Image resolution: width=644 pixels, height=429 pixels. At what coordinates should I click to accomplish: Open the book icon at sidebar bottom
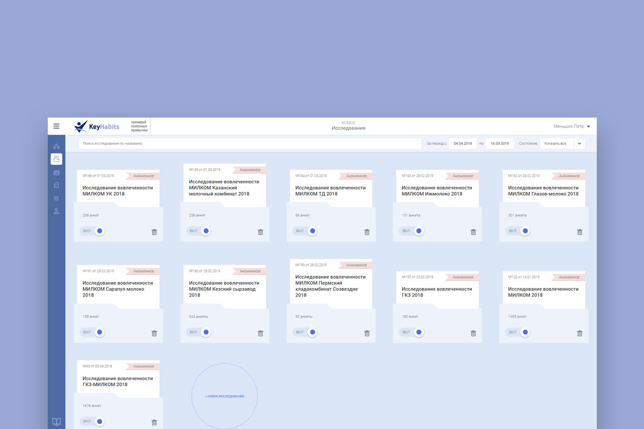(x=56, y=421)
